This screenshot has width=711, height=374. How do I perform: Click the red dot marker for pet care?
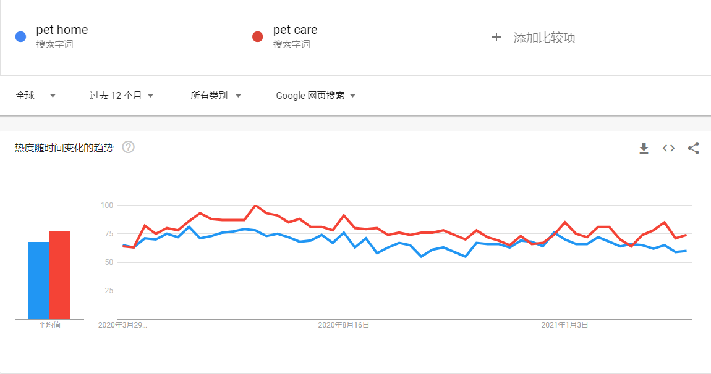click(258, 36)
